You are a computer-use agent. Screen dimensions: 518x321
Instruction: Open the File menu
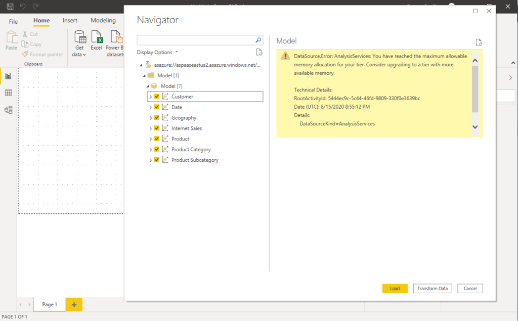click(x=13, y=20)
